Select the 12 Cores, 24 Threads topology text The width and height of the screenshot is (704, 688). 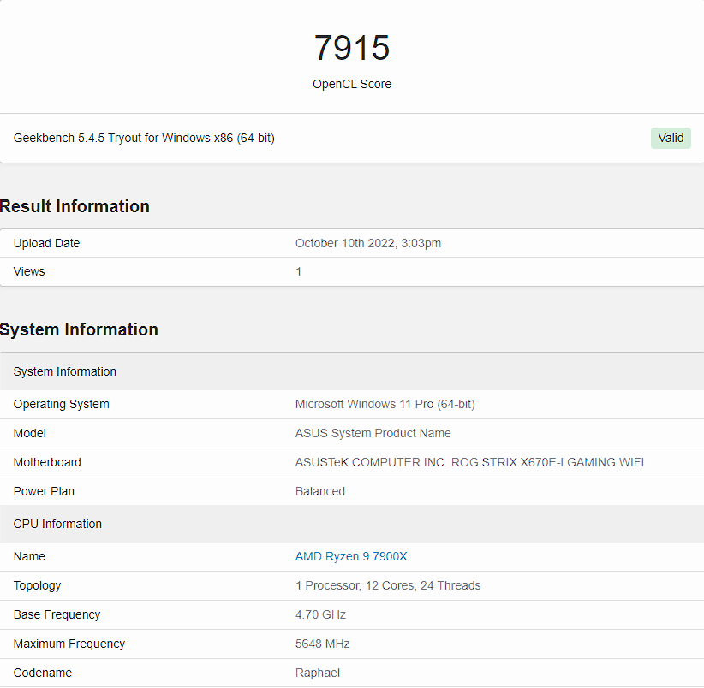tap(423, 585)
